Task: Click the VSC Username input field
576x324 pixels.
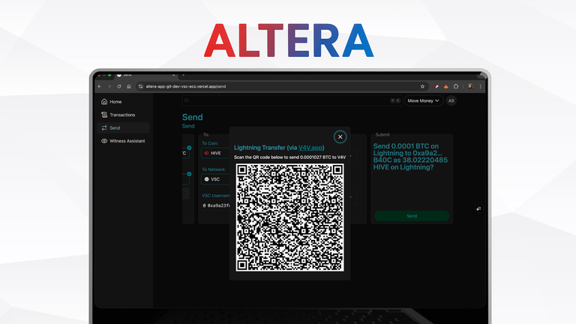Action: coord(216,205)
